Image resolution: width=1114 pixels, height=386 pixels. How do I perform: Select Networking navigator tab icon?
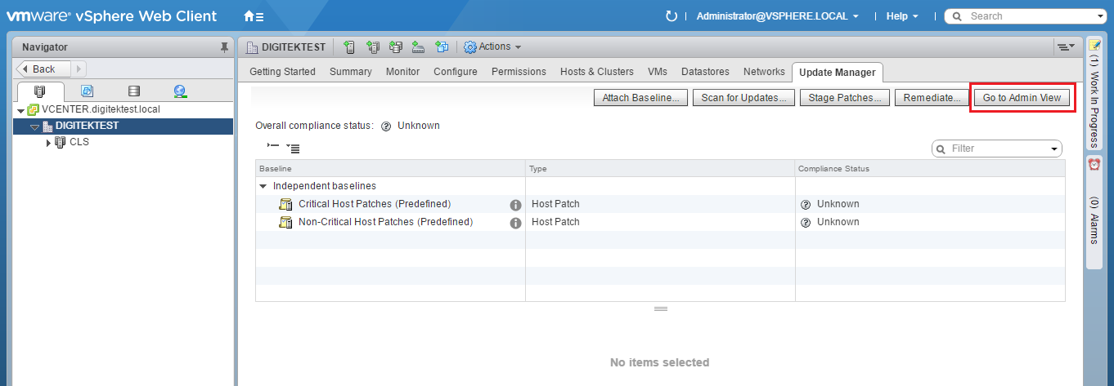[181, 91]
